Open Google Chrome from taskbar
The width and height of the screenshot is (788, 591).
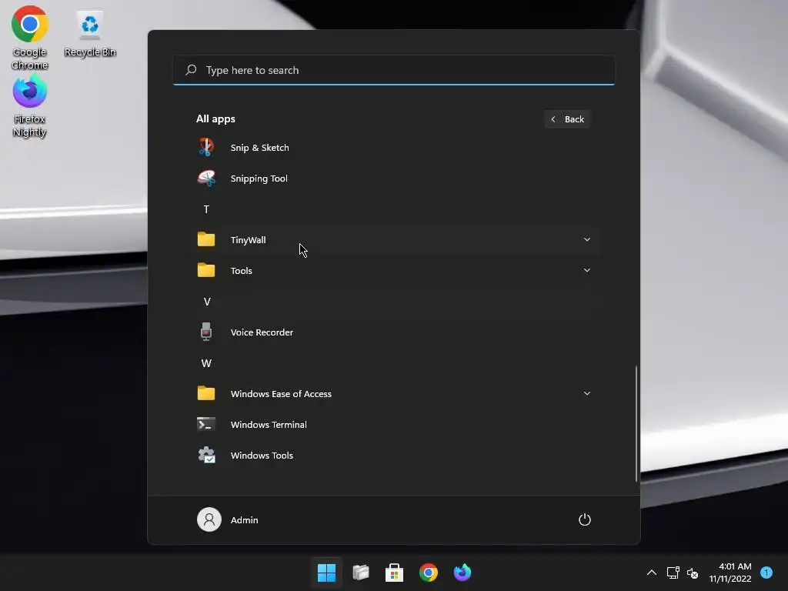click(x=428, y=573)
